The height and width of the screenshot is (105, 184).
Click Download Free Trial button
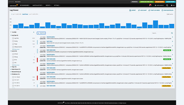(x=147, y=2)
